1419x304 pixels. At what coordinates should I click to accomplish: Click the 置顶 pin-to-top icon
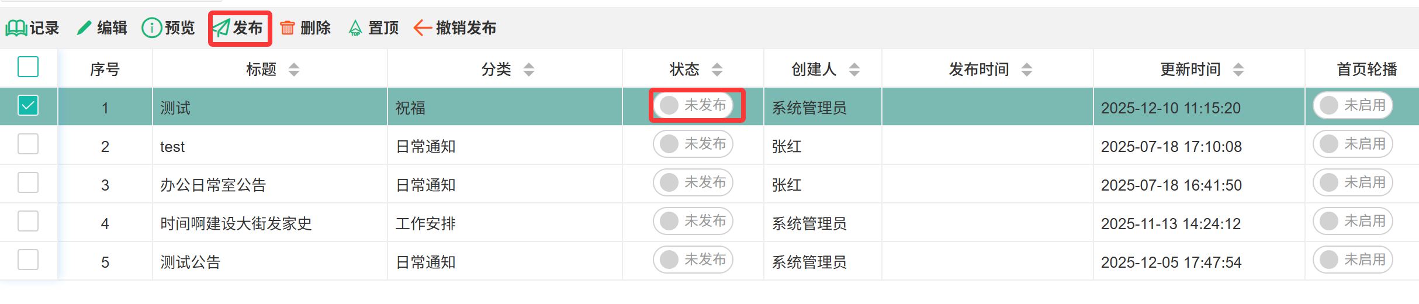coord(355,28)
